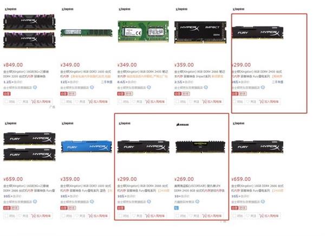The height and width of the screenshot is (236, 325).
Task: Open the green laptop SODIMM product image
Action: [x=143, y=31]
